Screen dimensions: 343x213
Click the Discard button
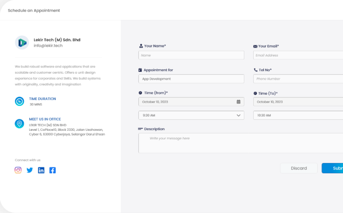[299, 168]
